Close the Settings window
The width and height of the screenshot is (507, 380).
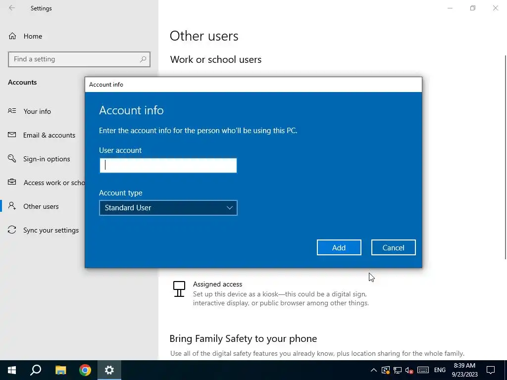pyautogui.click(x=495, y=8)
